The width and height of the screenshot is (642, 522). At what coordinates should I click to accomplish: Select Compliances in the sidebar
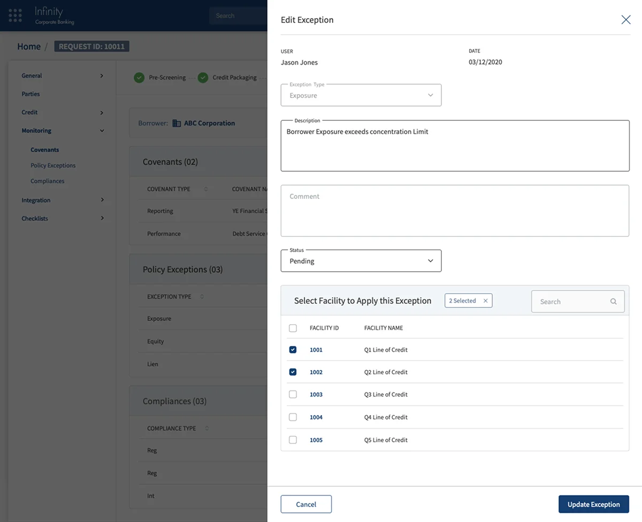coord(48,181)
